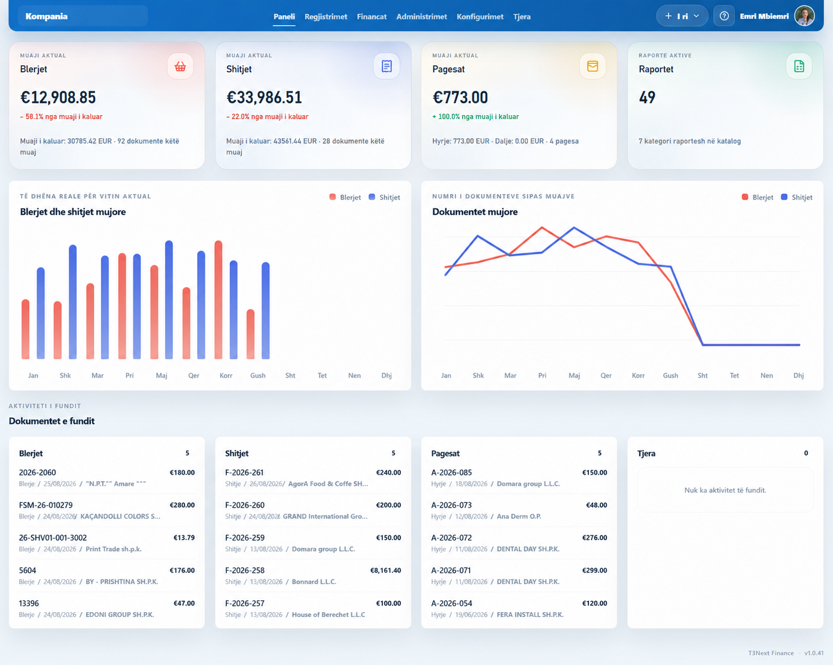Open payment A-2026-073

(519, 511)
